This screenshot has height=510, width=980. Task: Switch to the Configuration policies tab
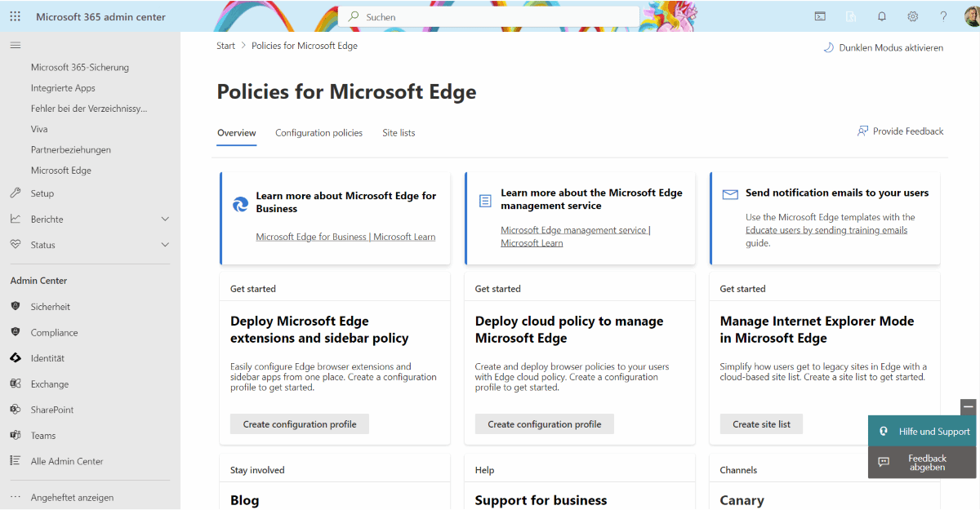318,132
